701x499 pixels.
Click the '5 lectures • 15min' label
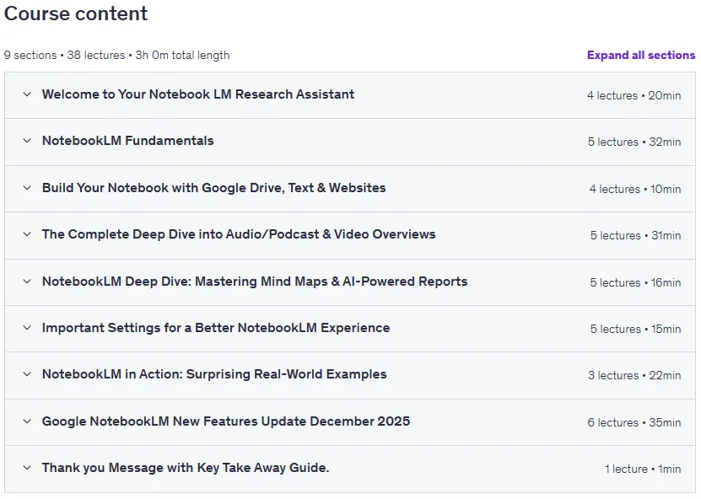[636, 330]
